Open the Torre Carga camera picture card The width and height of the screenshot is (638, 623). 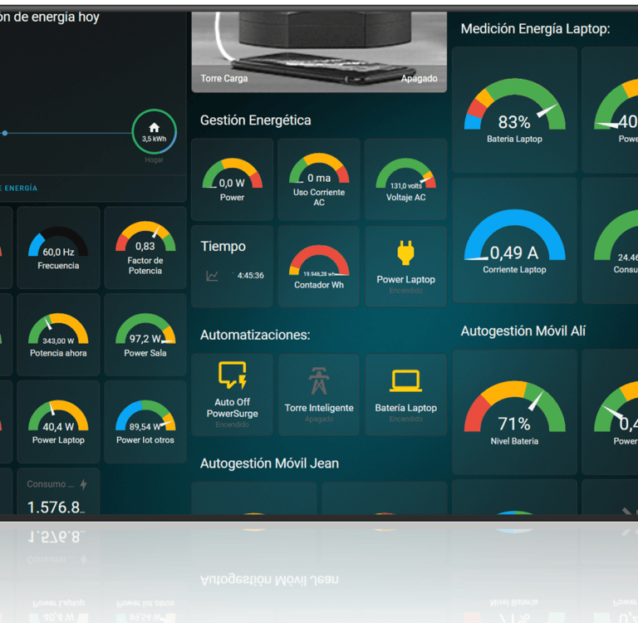click(x=319, y=52)
